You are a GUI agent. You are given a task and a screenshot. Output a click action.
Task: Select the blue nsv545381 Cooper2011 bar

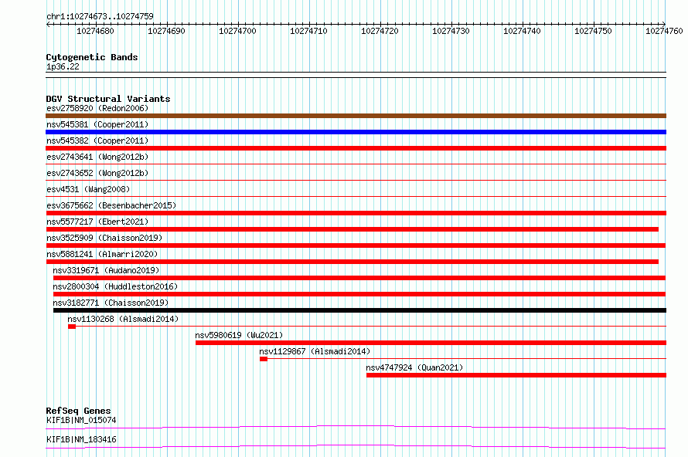356,132
